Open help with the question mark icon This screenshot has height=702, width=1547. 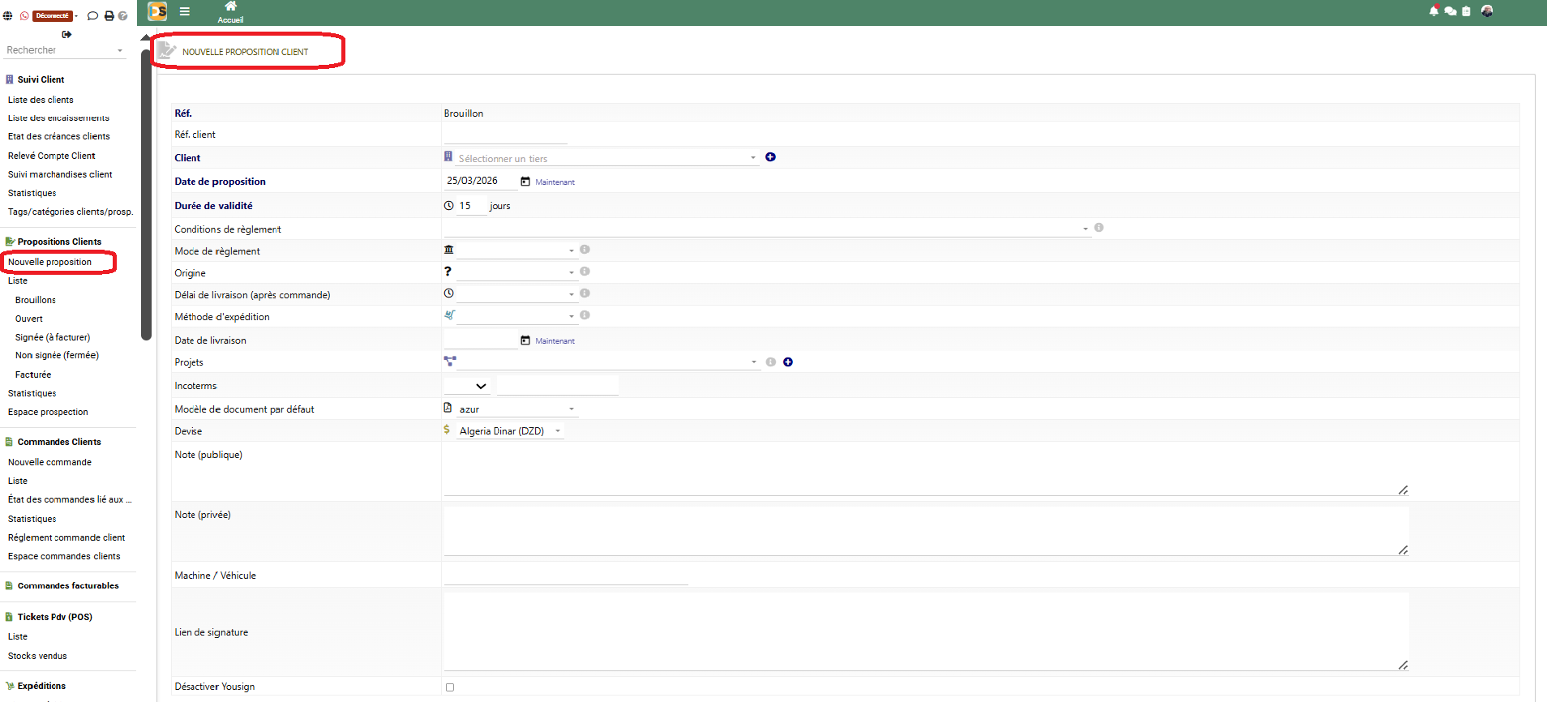pos(122,16)
